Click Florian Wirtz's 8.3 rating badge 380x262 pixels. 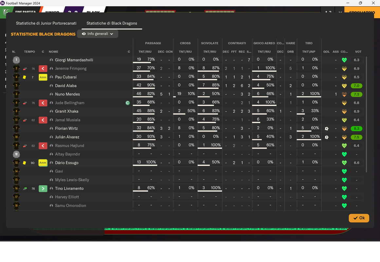coord(356,129)
